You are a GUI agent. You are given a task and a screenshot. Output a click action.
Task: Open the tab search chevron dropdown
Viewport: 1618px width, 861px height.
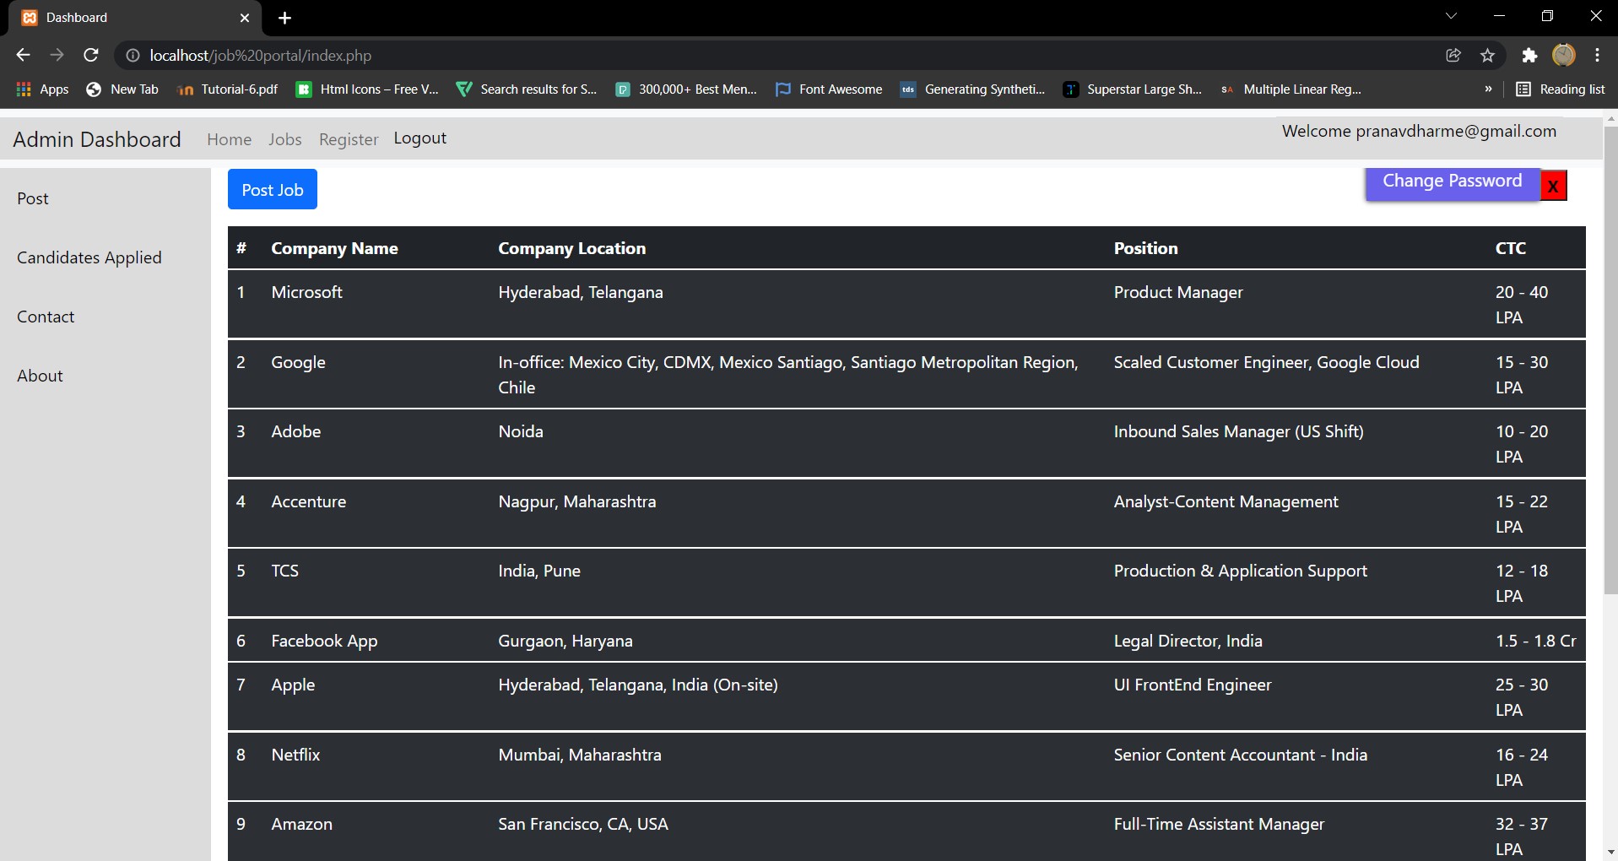point(1451,15)
